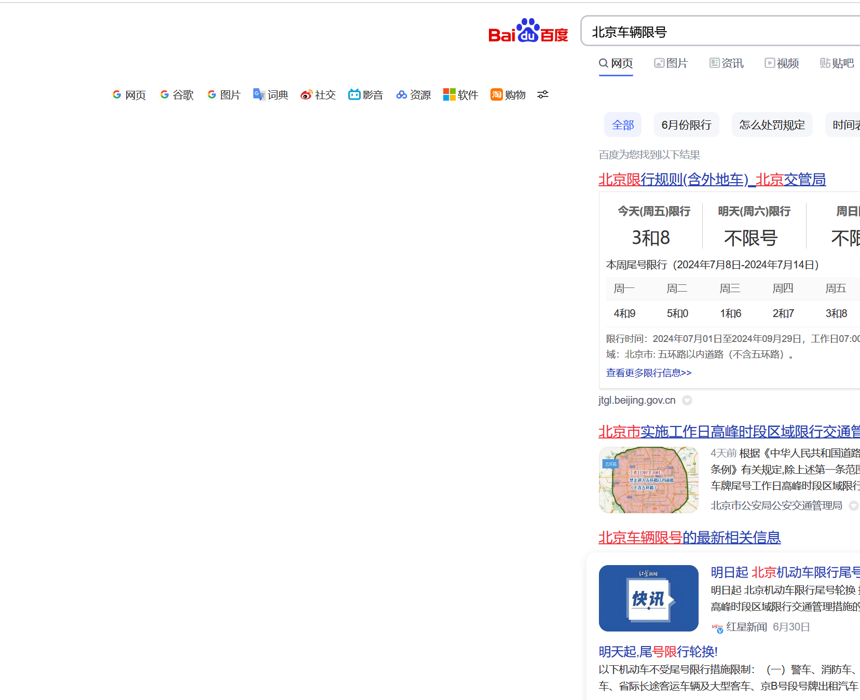
Task: Expand the dropdown beside 北京市公安局公安交通管理局
Action: tap(853, 505)
